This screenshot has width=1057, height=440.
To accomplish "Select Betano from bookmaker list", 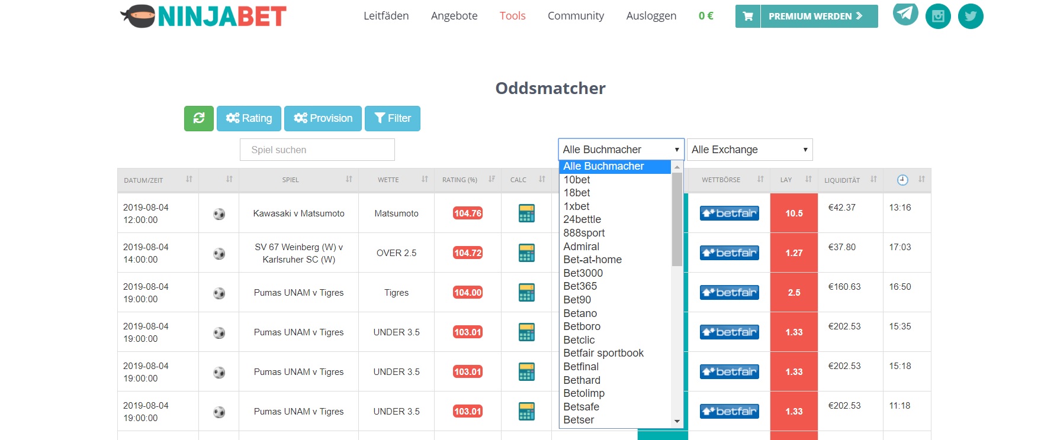I will [x=615, y=313].
